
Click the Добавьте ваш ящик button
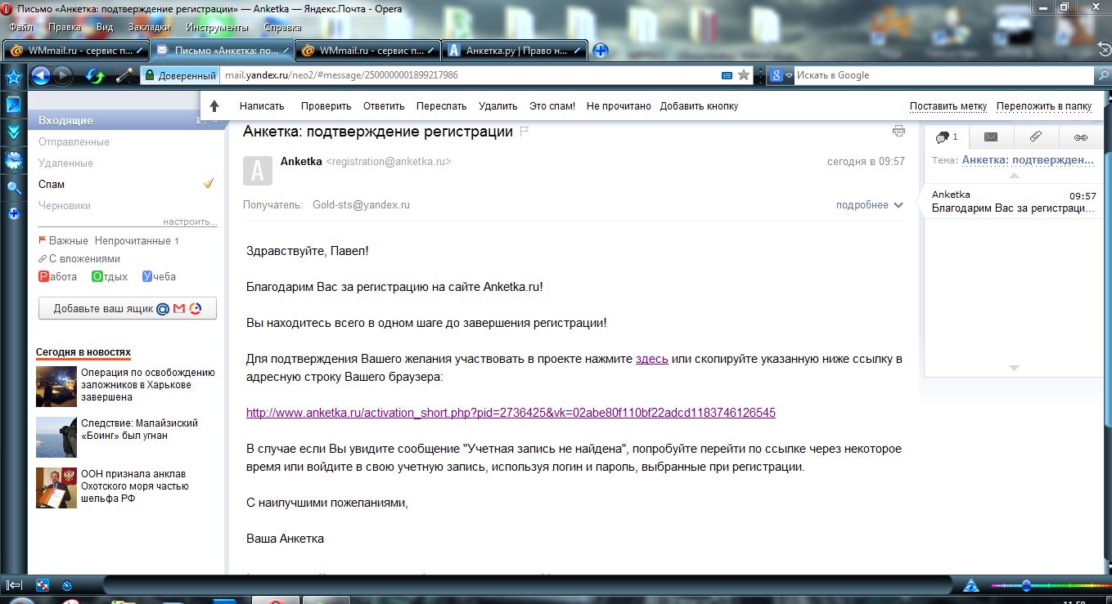pos(128,309)
